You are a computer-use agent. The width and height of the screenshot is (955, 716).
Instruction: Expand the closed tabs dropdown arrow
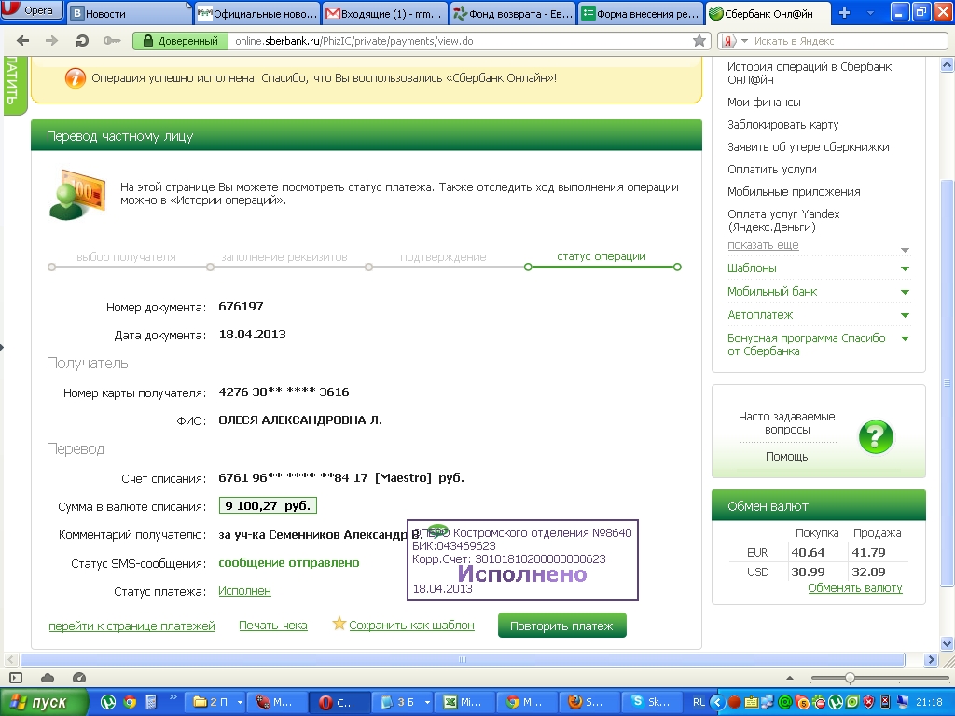pyautogui.click(x=870, y=13)
